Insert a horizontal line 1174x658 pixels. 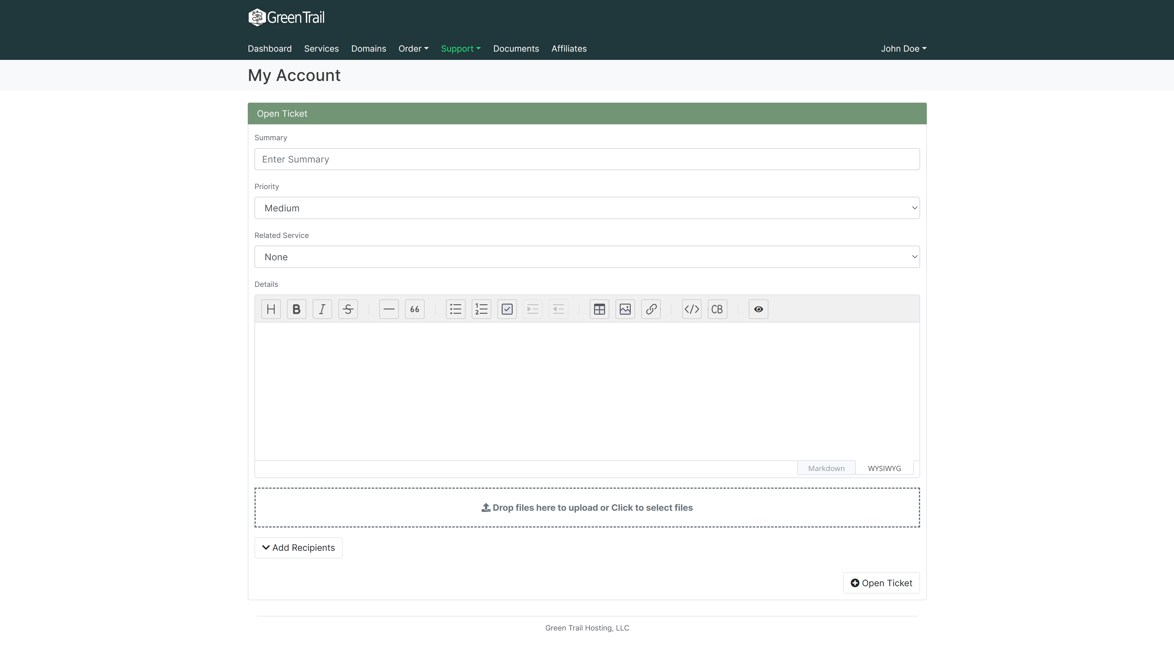(x=389, y=309)
